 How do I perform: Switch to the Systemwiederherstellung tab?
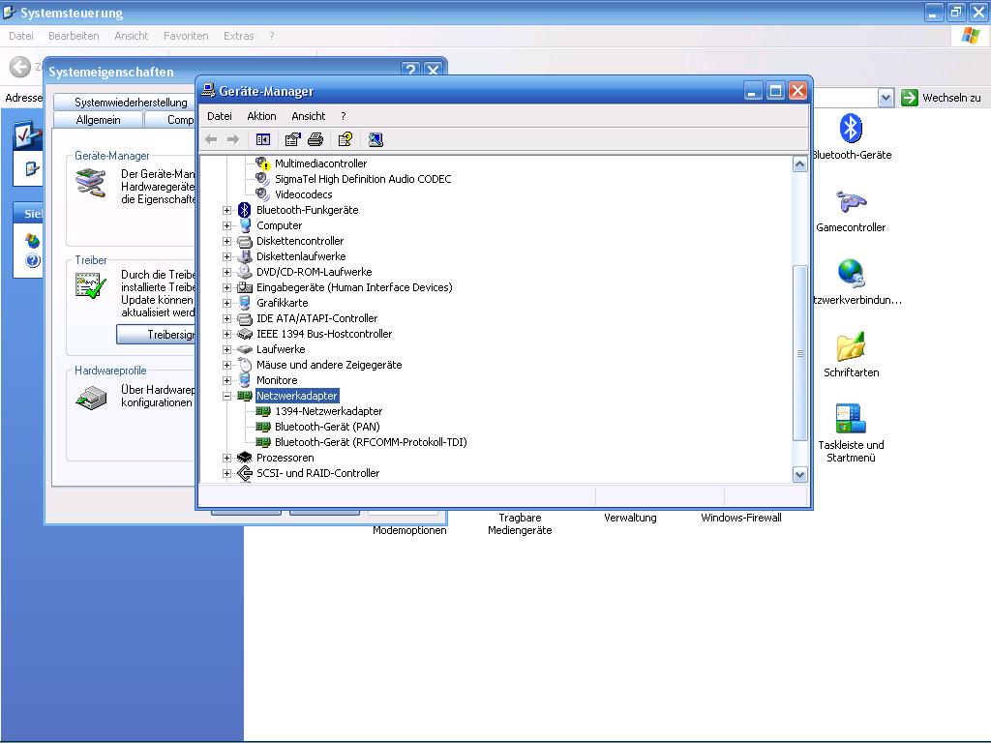pyautogui.click(x=131, y=102)
